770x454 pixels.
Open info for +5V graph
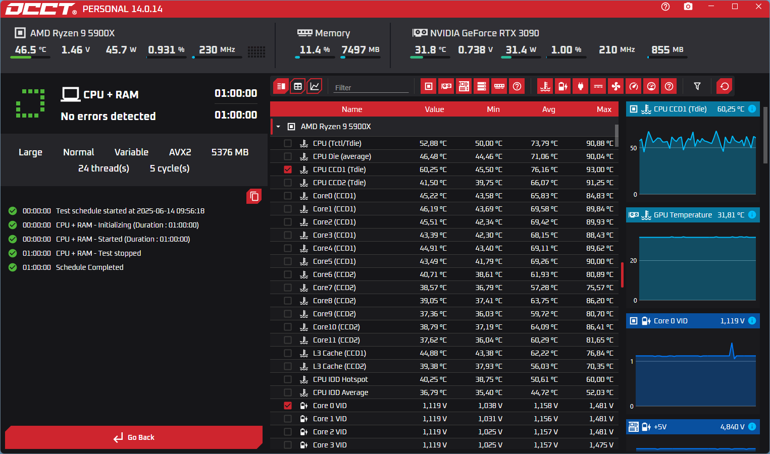tap(752, 427)
